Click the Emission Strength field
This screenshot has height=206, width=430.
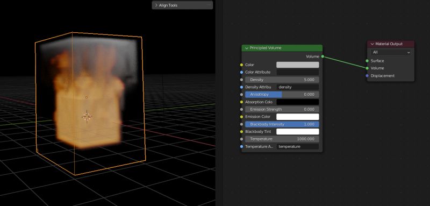pos(282,109)
